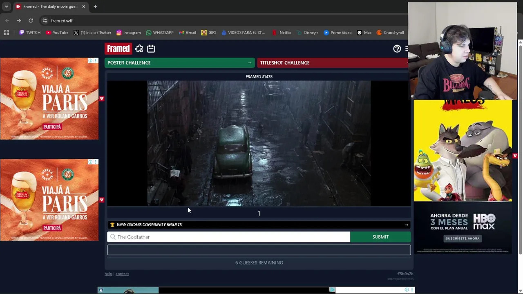Click the arrow on Oscars results banner
Screen dimensions: 523x294
pyautogui.click(x=406, y=225)
